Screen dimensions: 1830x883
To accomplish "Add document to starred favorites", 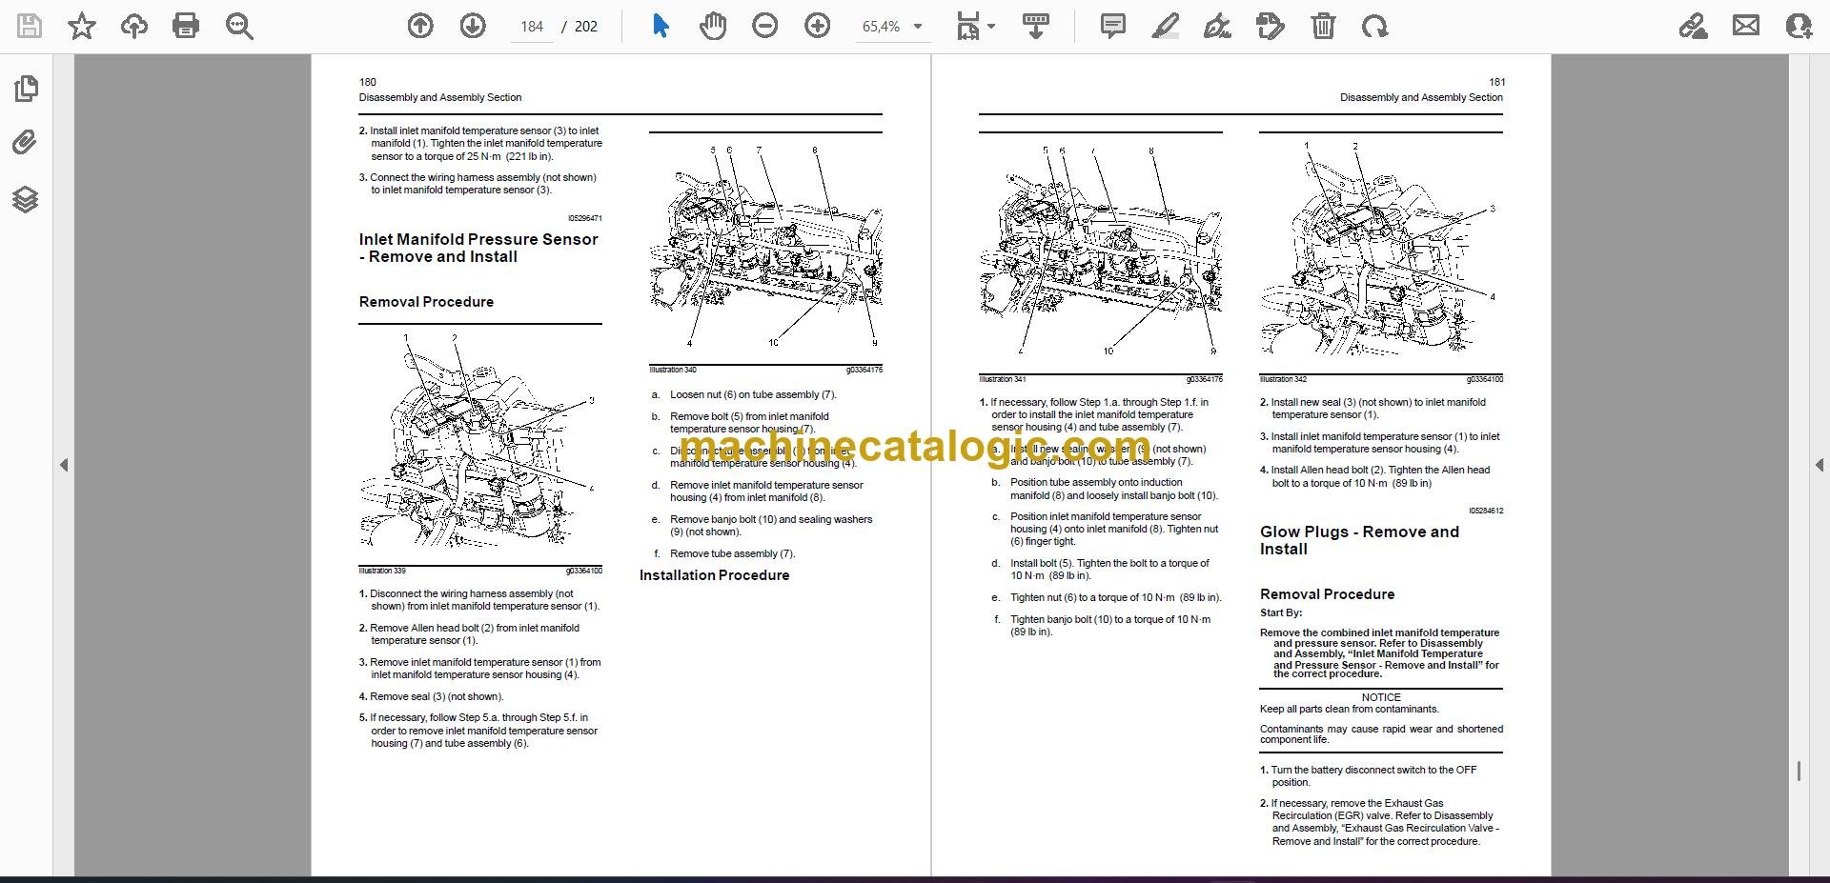I will coord(82,26).
